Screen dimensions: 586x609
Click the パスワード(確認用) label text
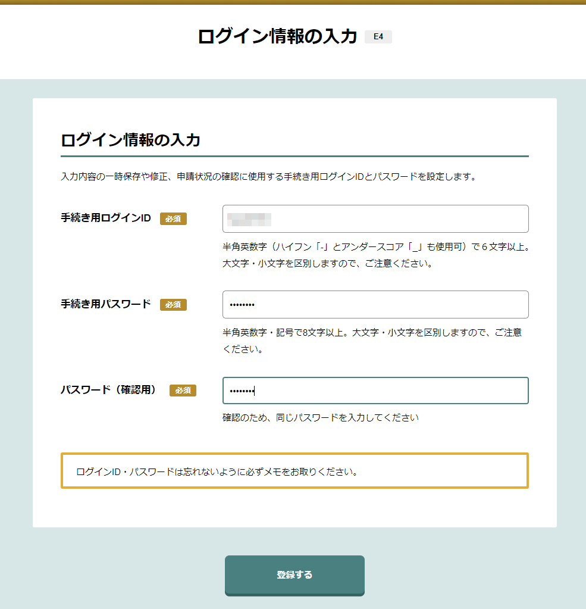pyautogui.click(x=109, y=389)
